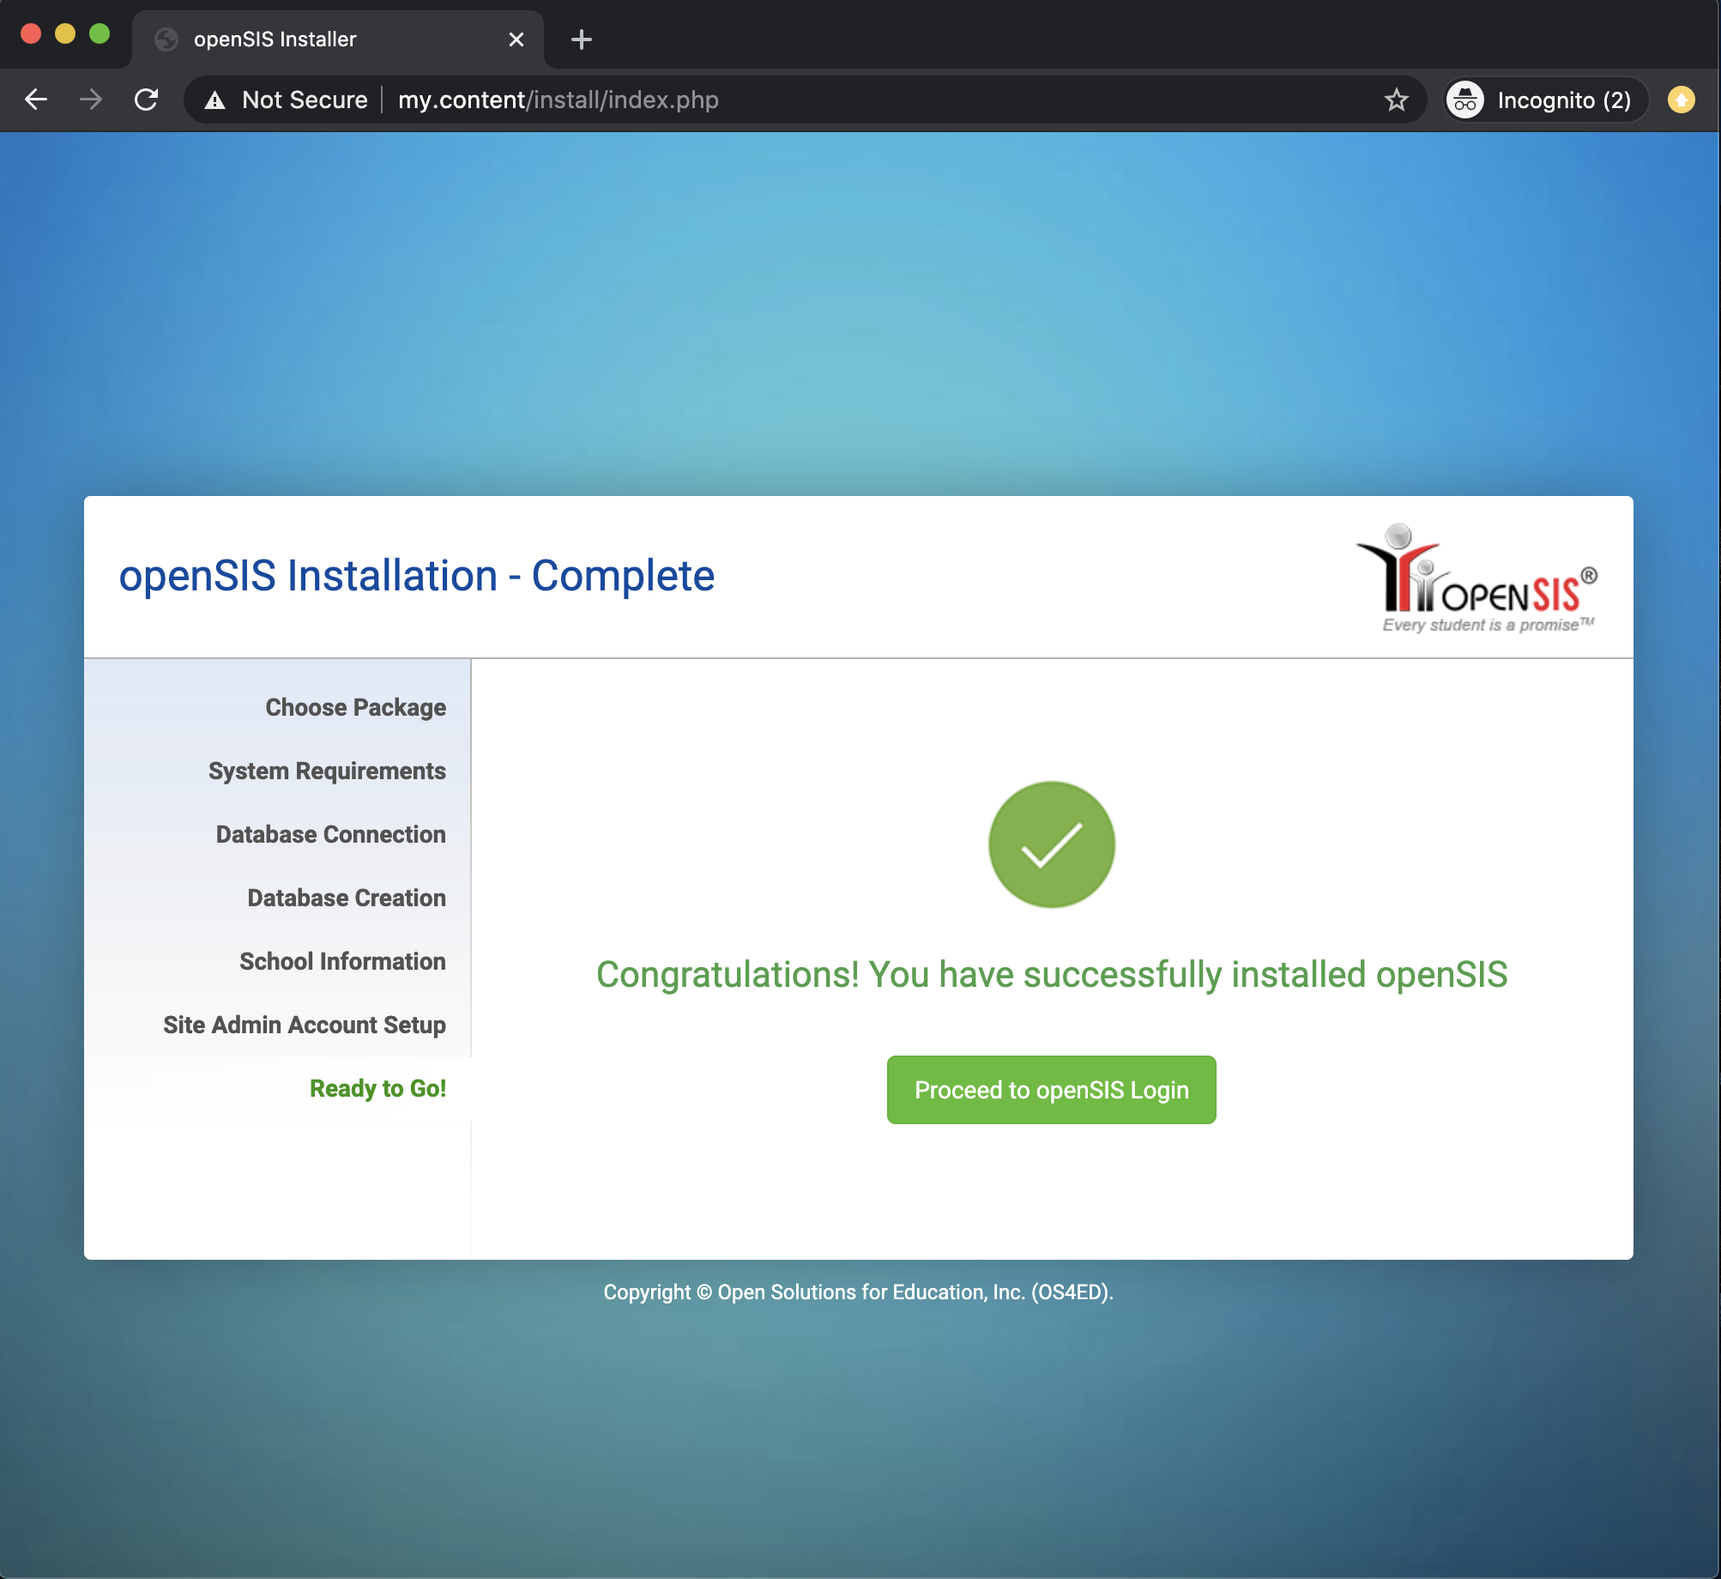Screen dimensions: 1721x1579
Task: Click the Site Admin Account Setup step
Action: tap(304, 1025)
